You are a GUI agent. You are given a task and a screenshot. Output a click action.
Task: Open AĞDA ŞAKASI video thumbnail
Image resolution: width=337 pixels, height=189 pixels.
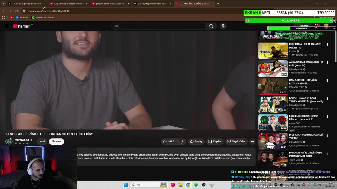pyautogui.click(x=273, y=69)
